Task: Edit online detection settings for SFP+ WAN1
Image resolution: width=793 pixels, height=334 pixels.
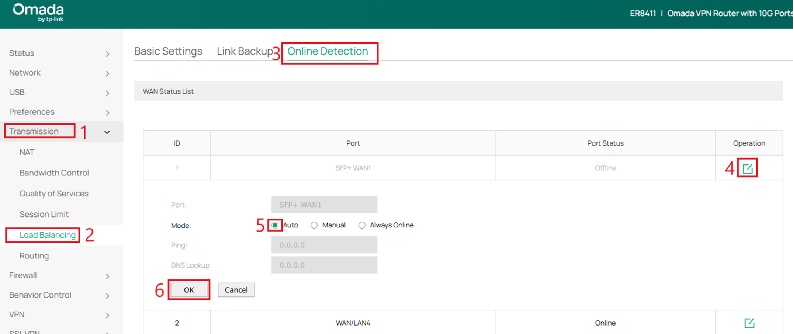Action: tap(747, 168)
